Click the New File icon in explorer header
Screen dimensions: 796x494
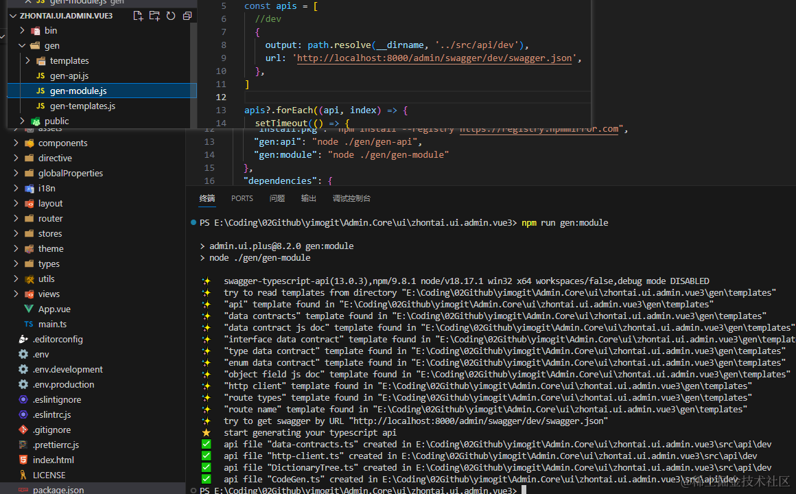click(138, 16)
